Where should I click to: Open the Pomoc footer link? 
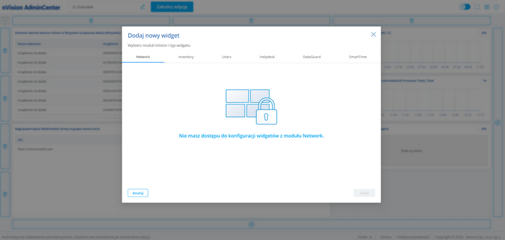(x=385, y=237)
